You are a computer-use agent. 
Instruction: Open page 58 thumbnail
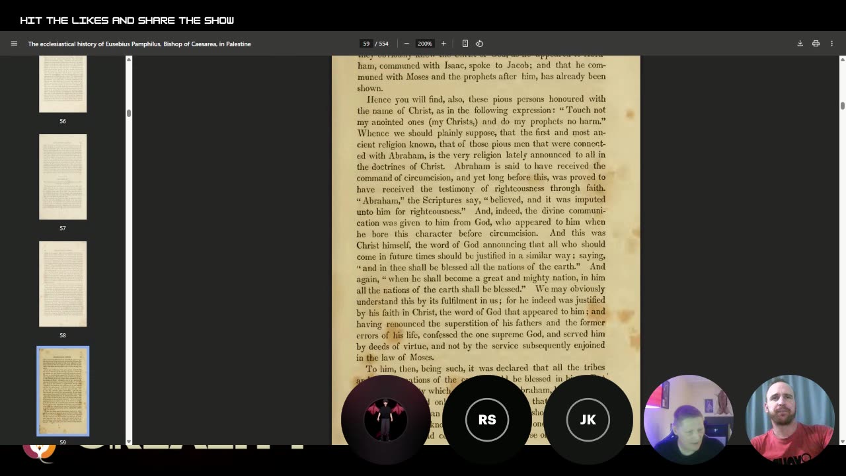(x=63, y=284)
